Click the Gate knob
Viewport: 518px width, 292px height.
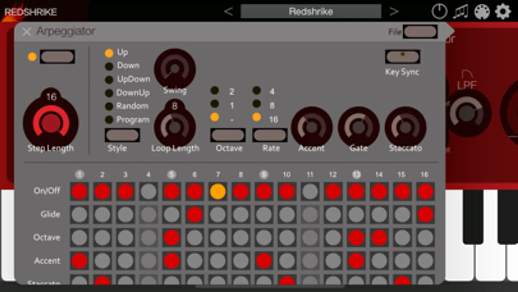point(359,127)
